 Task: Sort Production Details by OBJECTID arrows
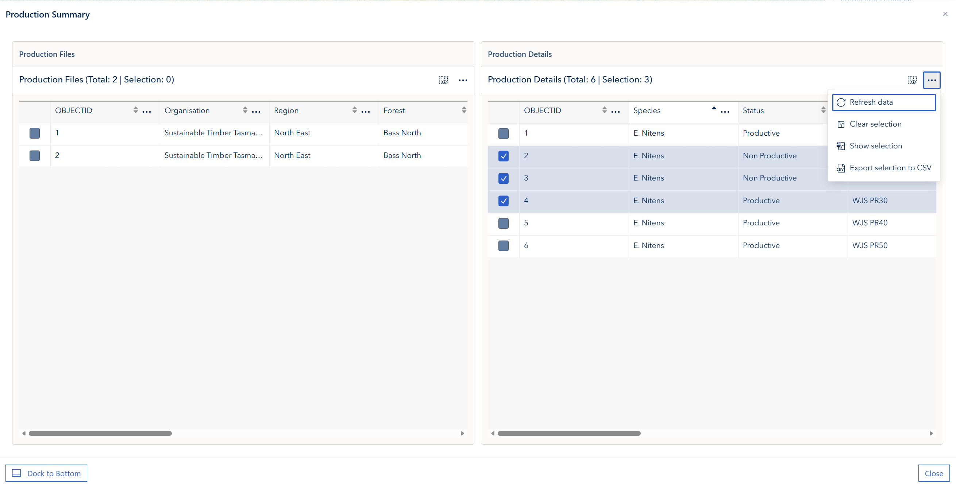[604, 110]
